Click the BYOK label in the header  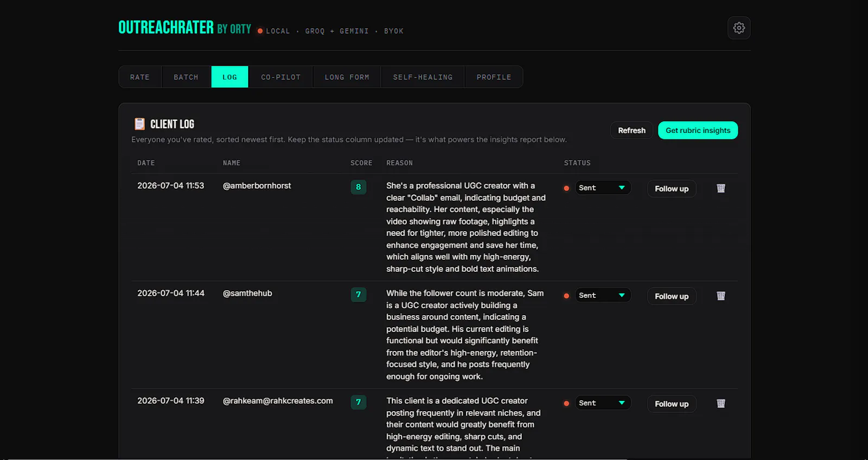(x=394, y=31)
